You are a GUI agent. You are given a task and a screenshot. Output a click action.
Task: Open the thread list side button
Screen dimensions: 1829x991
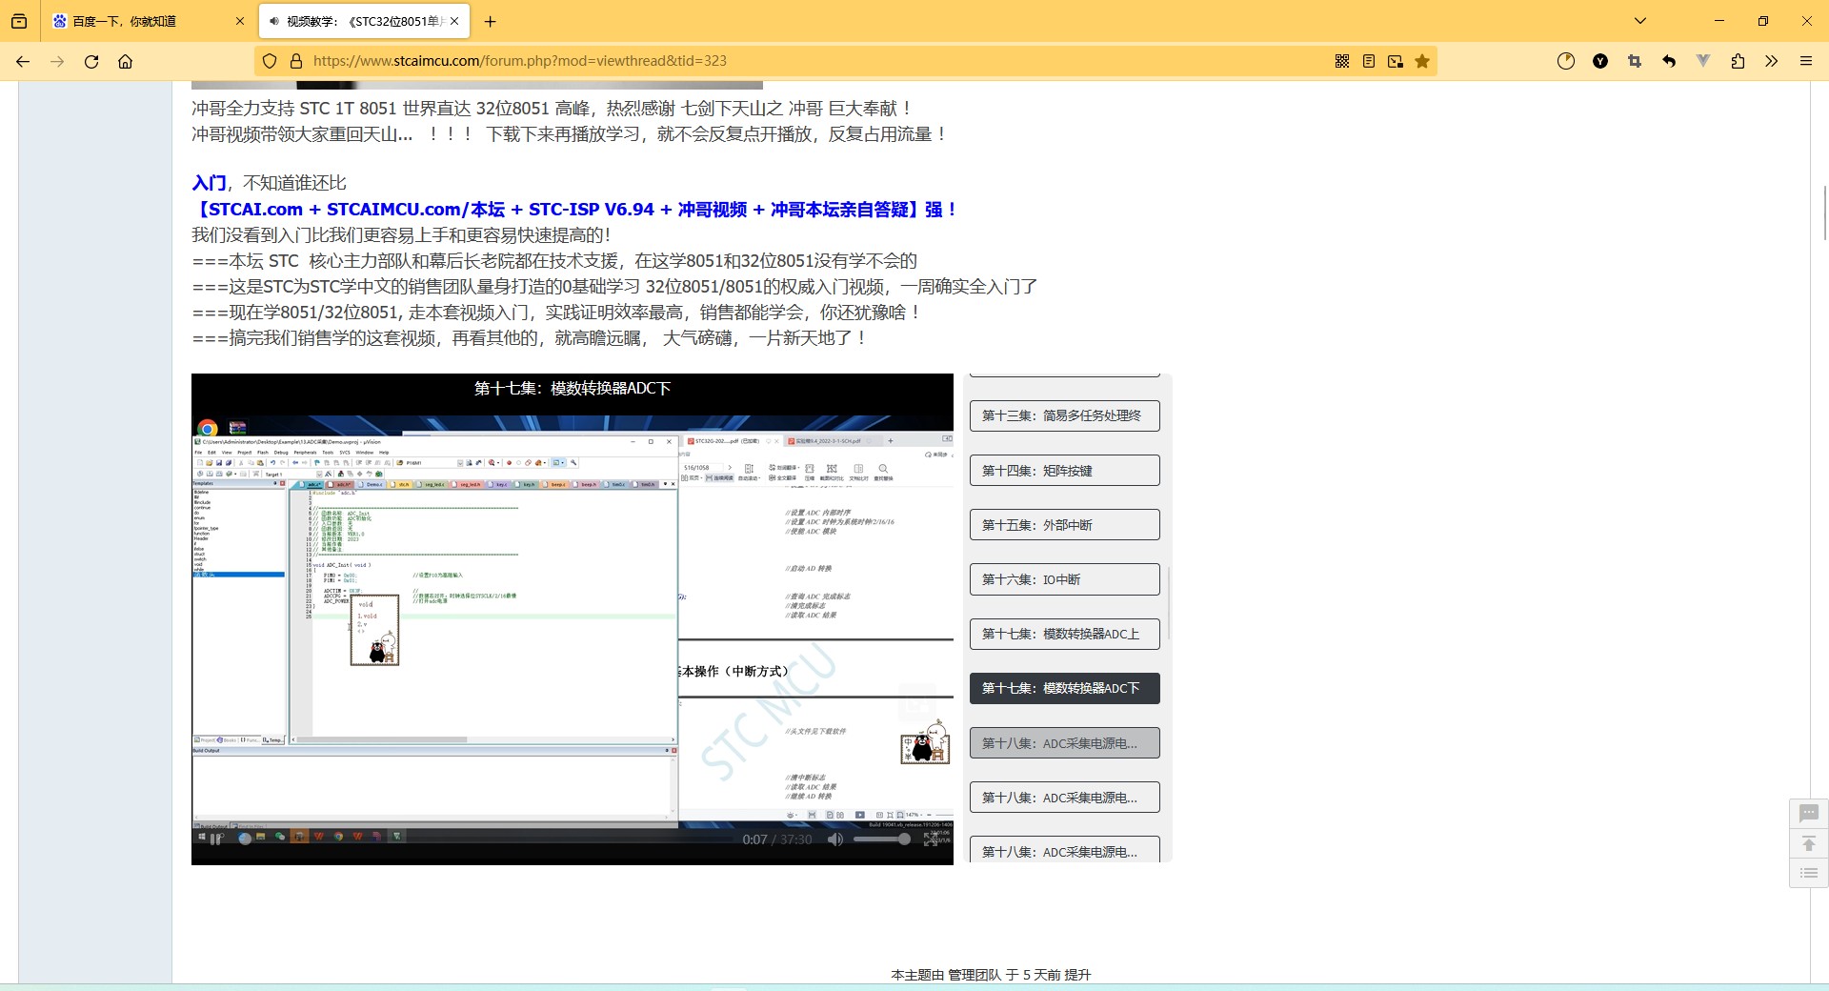[1809, 873]
